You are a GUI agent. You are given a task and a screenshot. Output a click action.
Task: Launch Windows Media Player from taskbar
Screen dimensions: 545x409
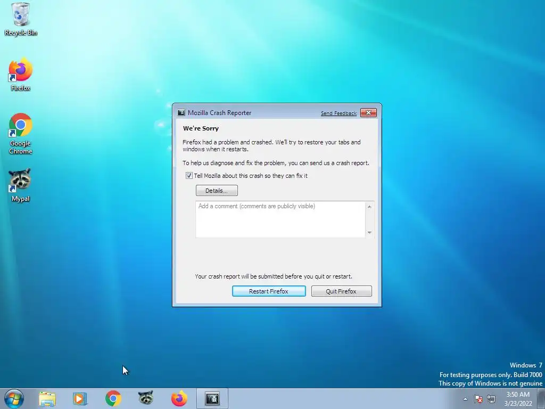80,398
